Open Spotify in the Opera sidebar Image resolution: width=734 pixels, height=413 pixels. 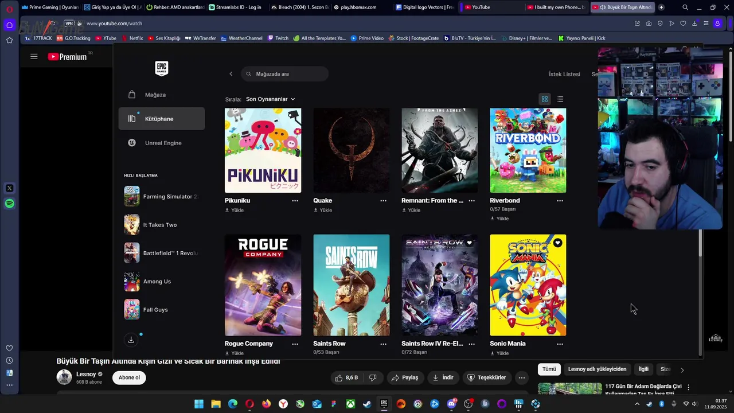click(x=9, y=204)
